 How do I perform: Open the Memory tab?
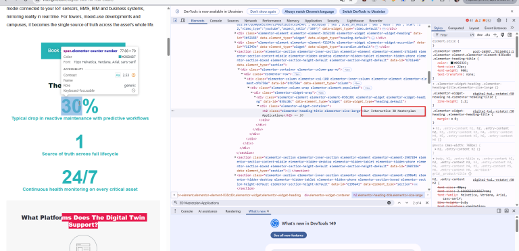pos(293,21)
